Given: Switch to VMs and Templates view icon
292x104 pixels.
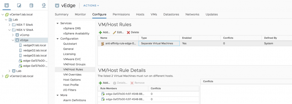Looking at the screenshot, I should pyautogui.click(x=19, y=5).
